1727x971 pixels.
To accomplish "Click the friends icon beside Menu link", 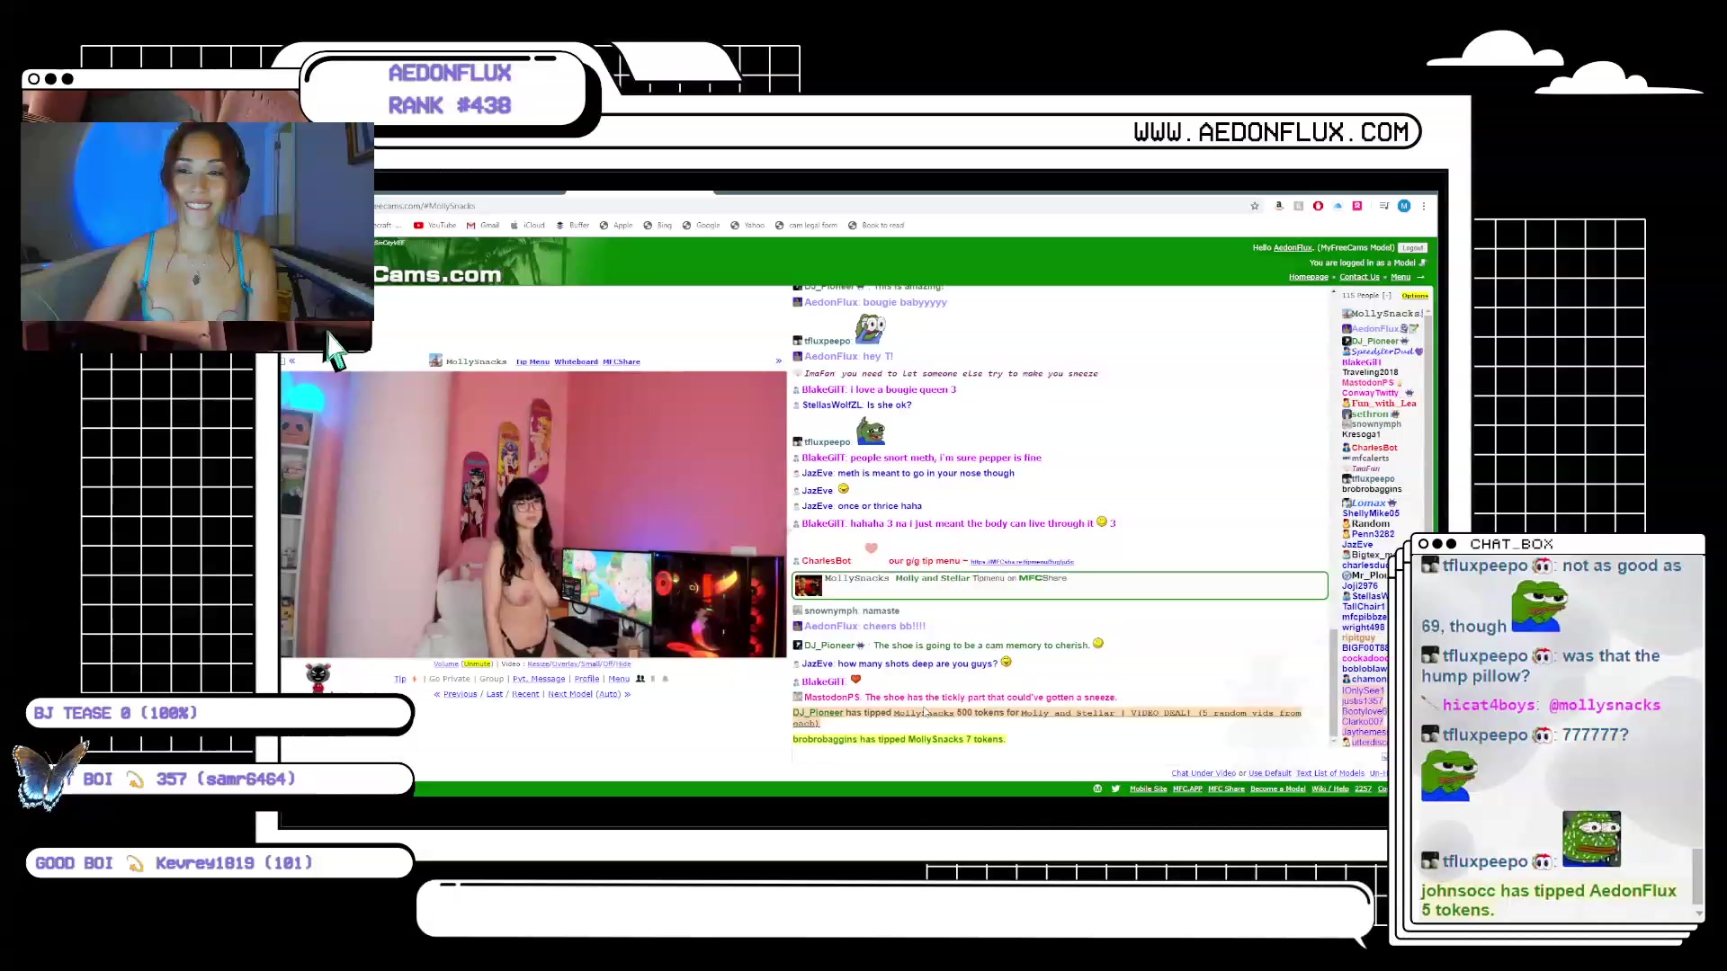I will pos(640,680).
